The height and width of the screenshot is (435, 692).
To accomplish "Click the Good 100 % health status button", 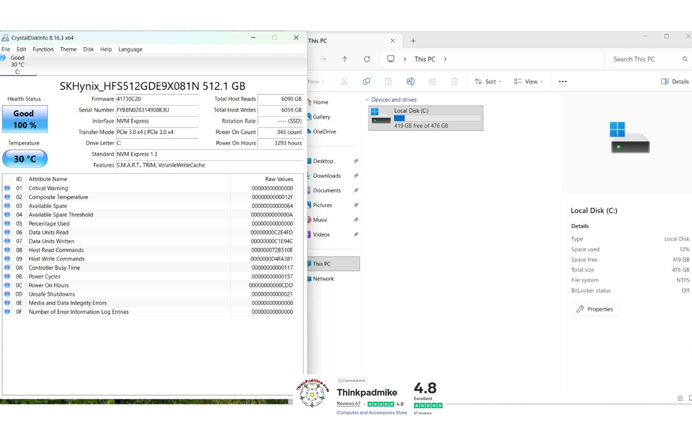I will pos(25,119).
